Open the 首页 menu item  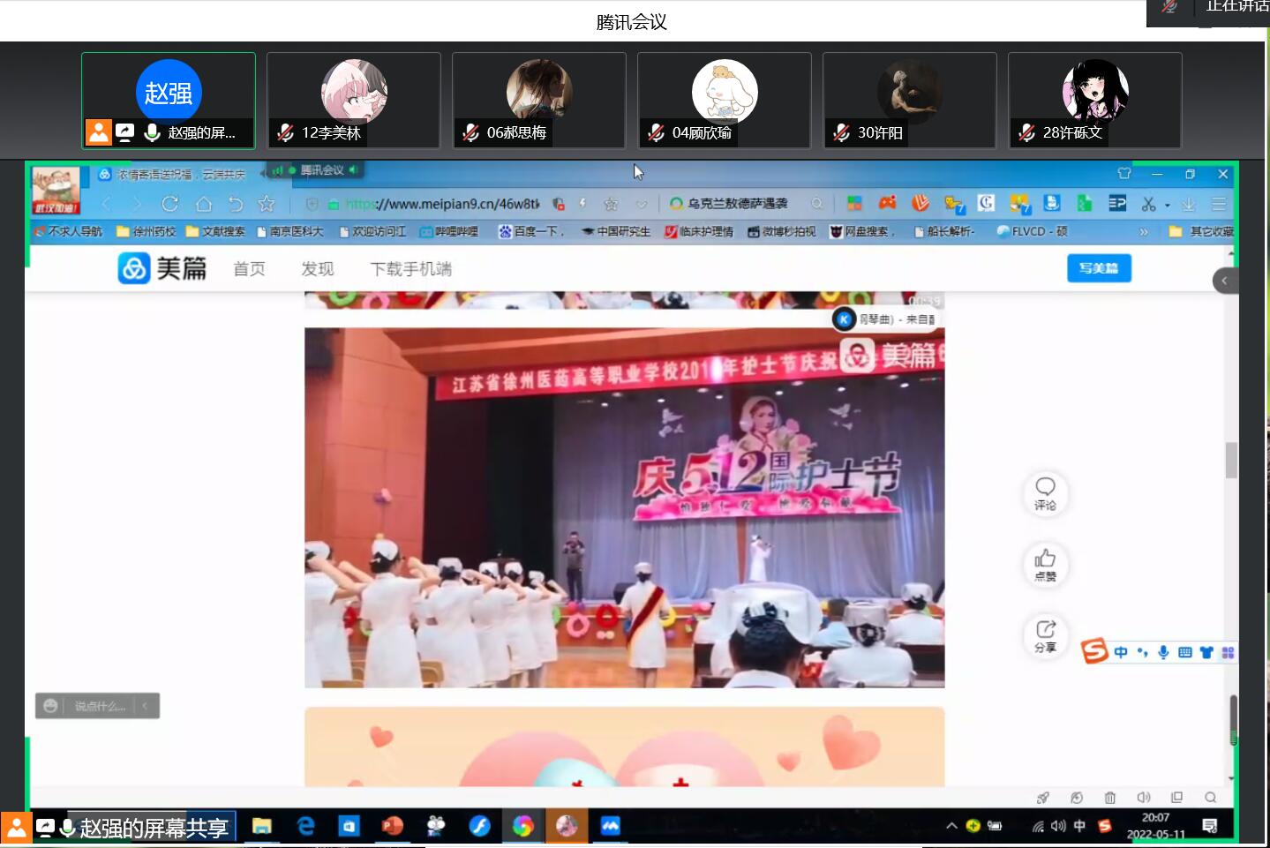(x=249, y=269)
